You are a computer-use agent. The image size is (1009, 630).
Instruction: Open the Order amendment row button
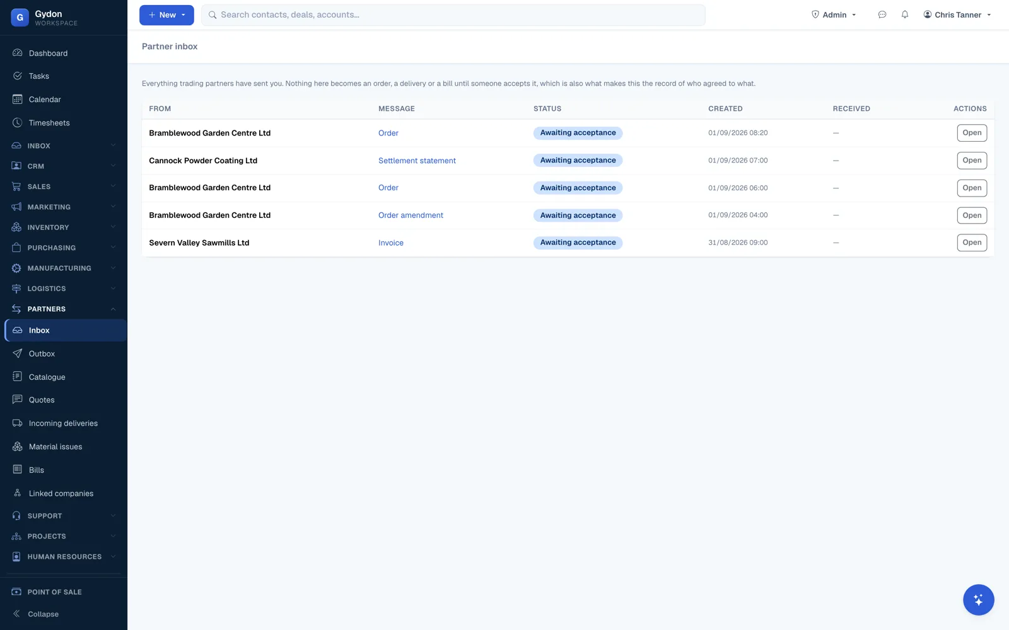click(972, 215)
